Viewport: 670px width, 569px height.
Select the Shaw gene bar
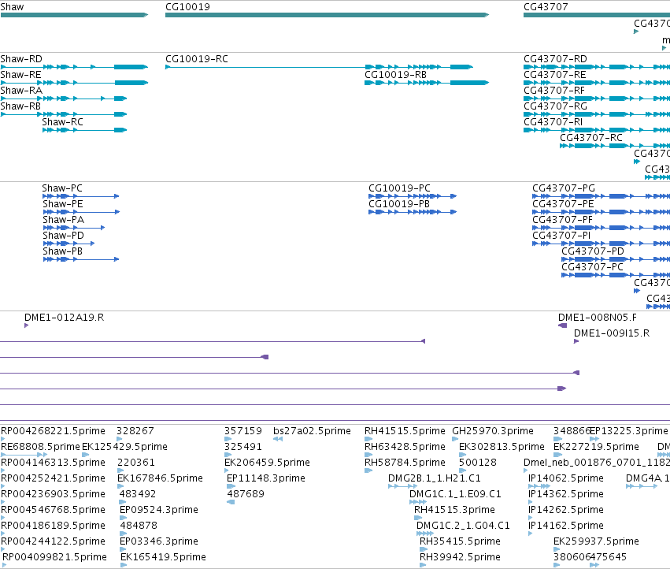coord(74,15)
